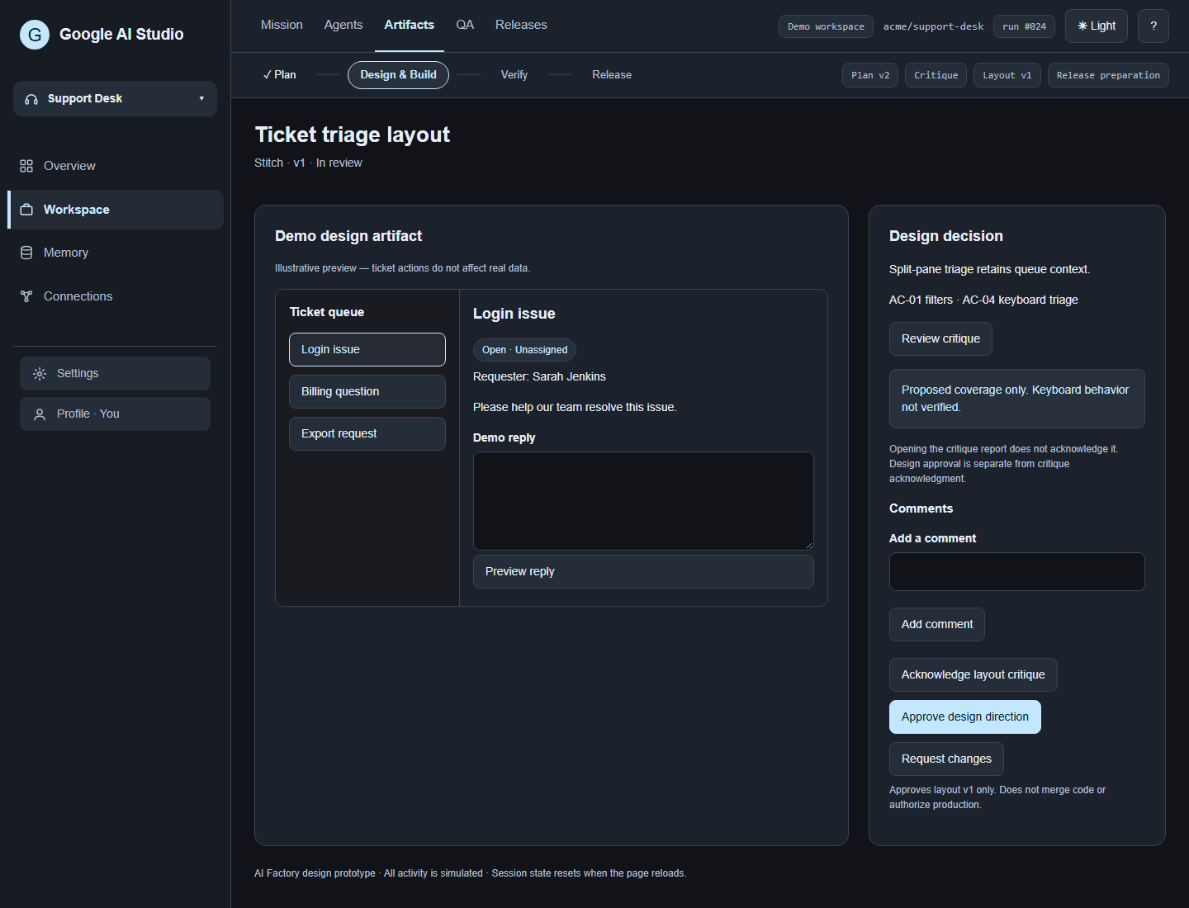This screenshot has height=908, width=1189.
Task: Click the Connections nodes icon
Action: click(x=26, y=296)
